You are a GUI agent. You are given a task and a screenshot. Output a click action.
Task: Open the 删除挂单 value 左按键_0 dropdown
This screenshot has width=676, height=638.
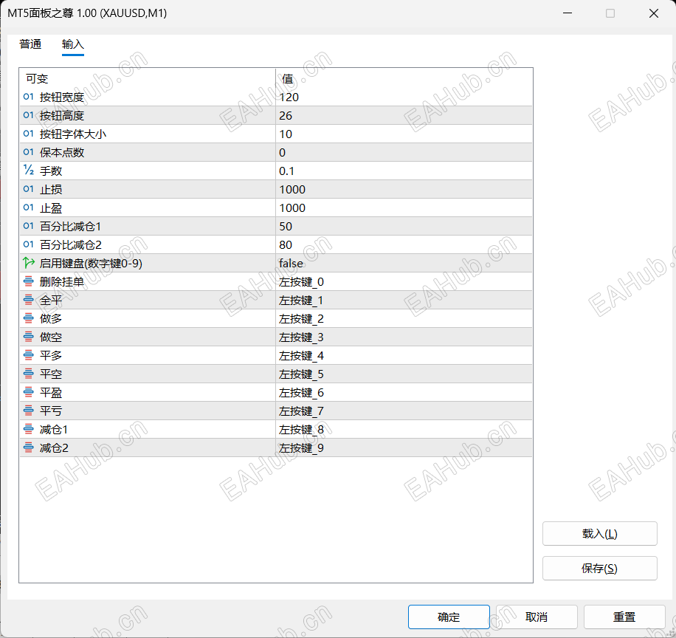[x=404, y=281]
